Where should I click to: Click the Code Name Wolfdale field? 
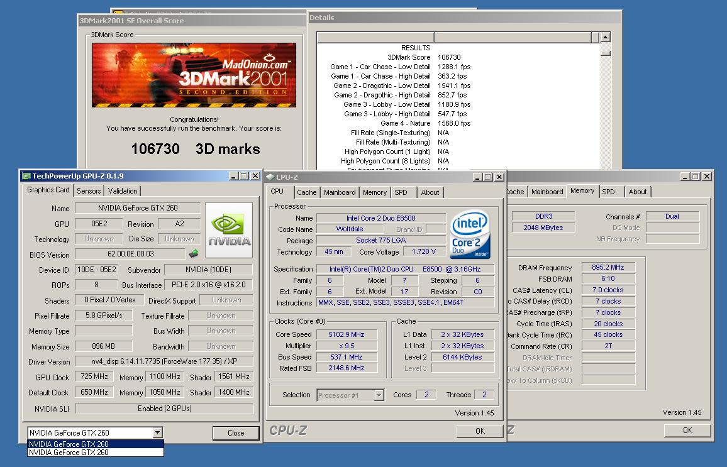click(350, 229)
